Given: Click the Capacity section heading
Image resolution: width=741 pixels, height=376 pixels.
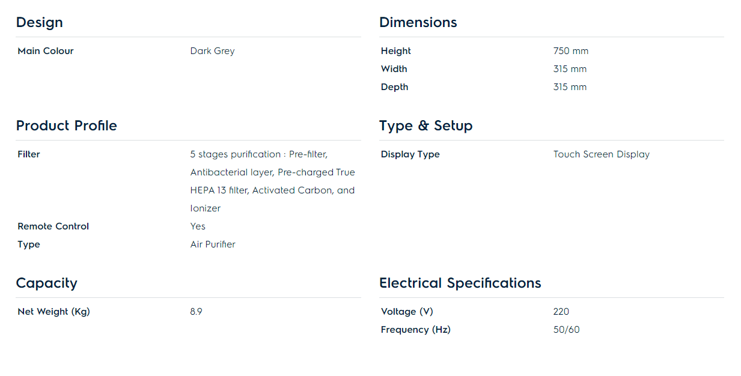Looking at the screenshot, I should pyautogui.click(x=47, y=284).
